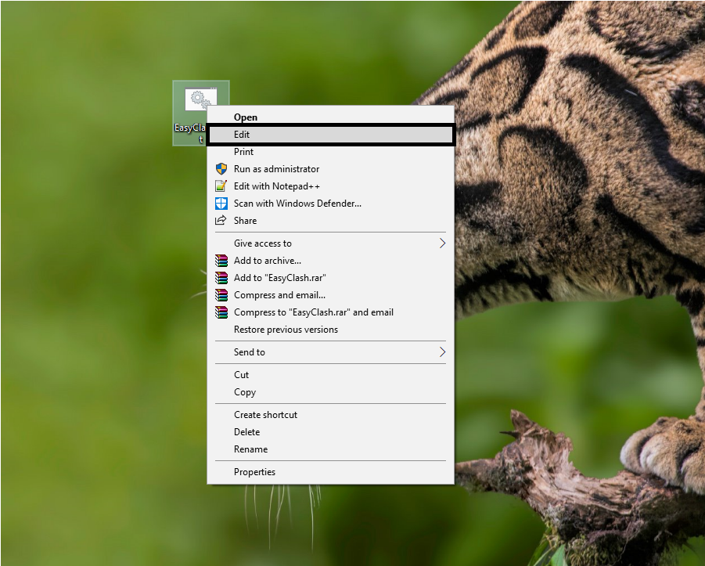Click the Windows Defender scan icon
Viewport: 705px width, 566px height.
coord(221,203)
